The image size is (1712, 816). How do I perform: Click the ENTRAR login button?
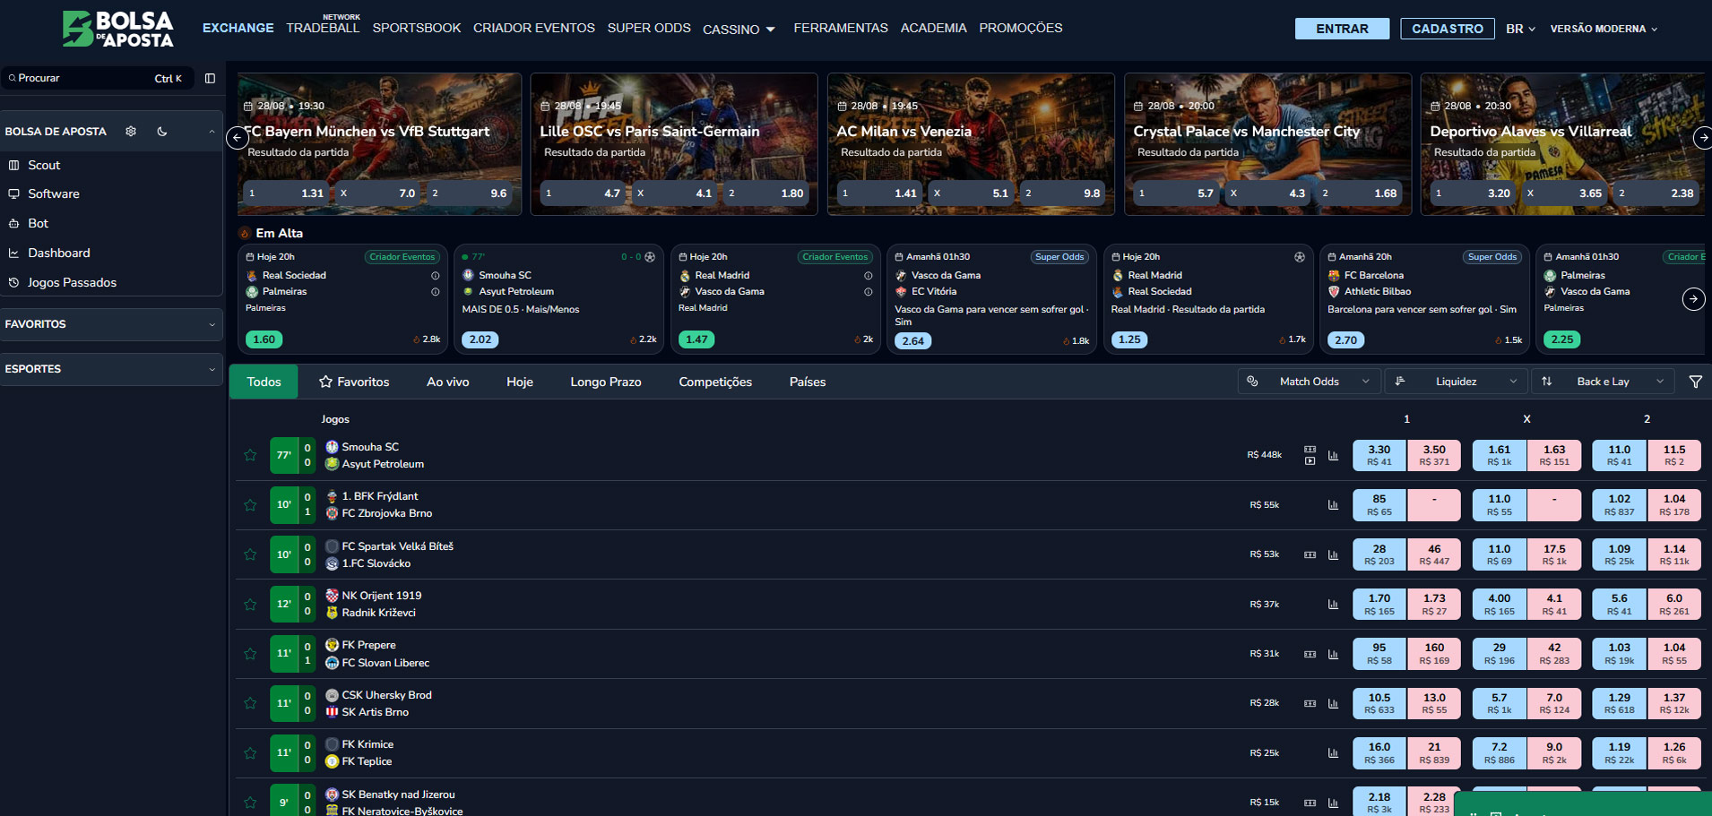coord(1342,29)
